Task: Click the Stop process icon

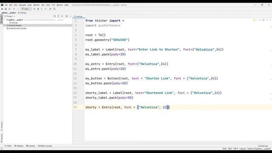Action: click(45, 9)
